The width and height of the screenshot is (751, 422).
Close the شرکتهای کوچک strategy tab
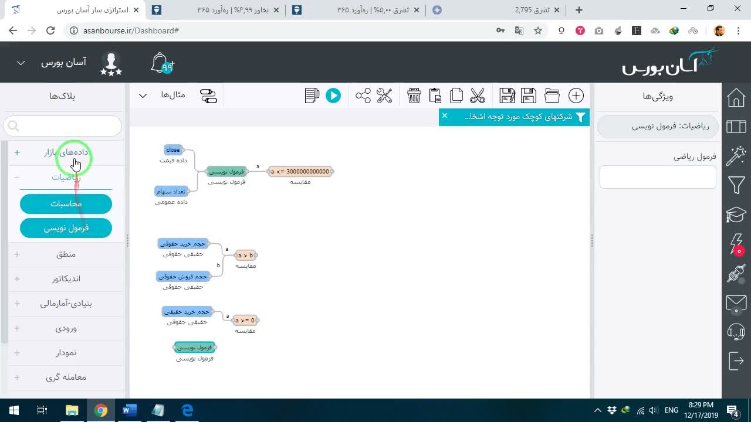[445, 116]
